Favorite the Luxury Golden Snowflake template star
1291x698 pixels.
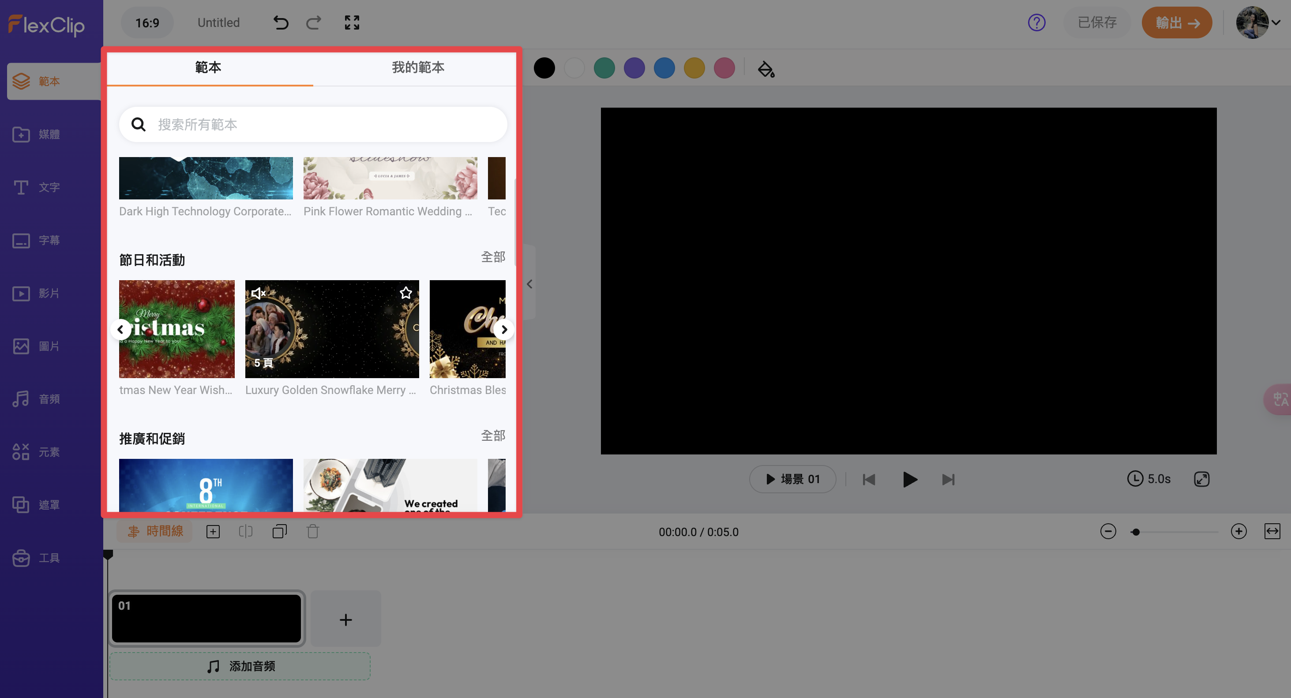pyautogui.click(x=405, y=293)
